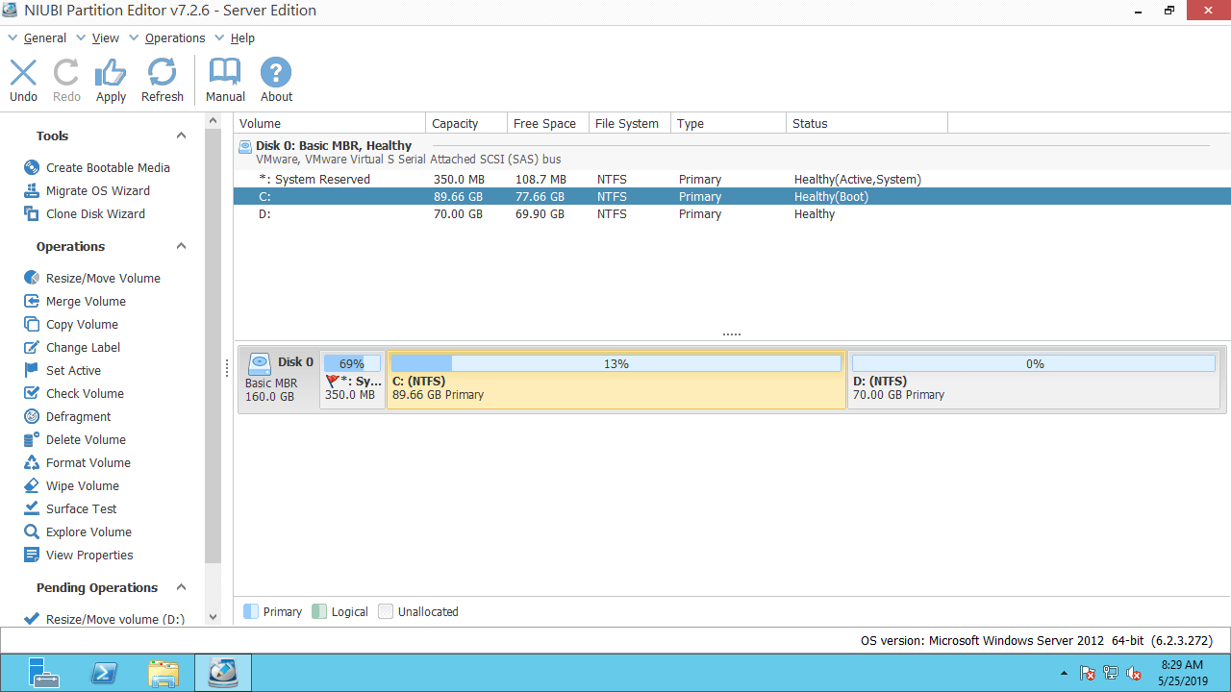Click Migrate OS Wizard link
The height and width of the screenshot is (692, 1231).
97,190
